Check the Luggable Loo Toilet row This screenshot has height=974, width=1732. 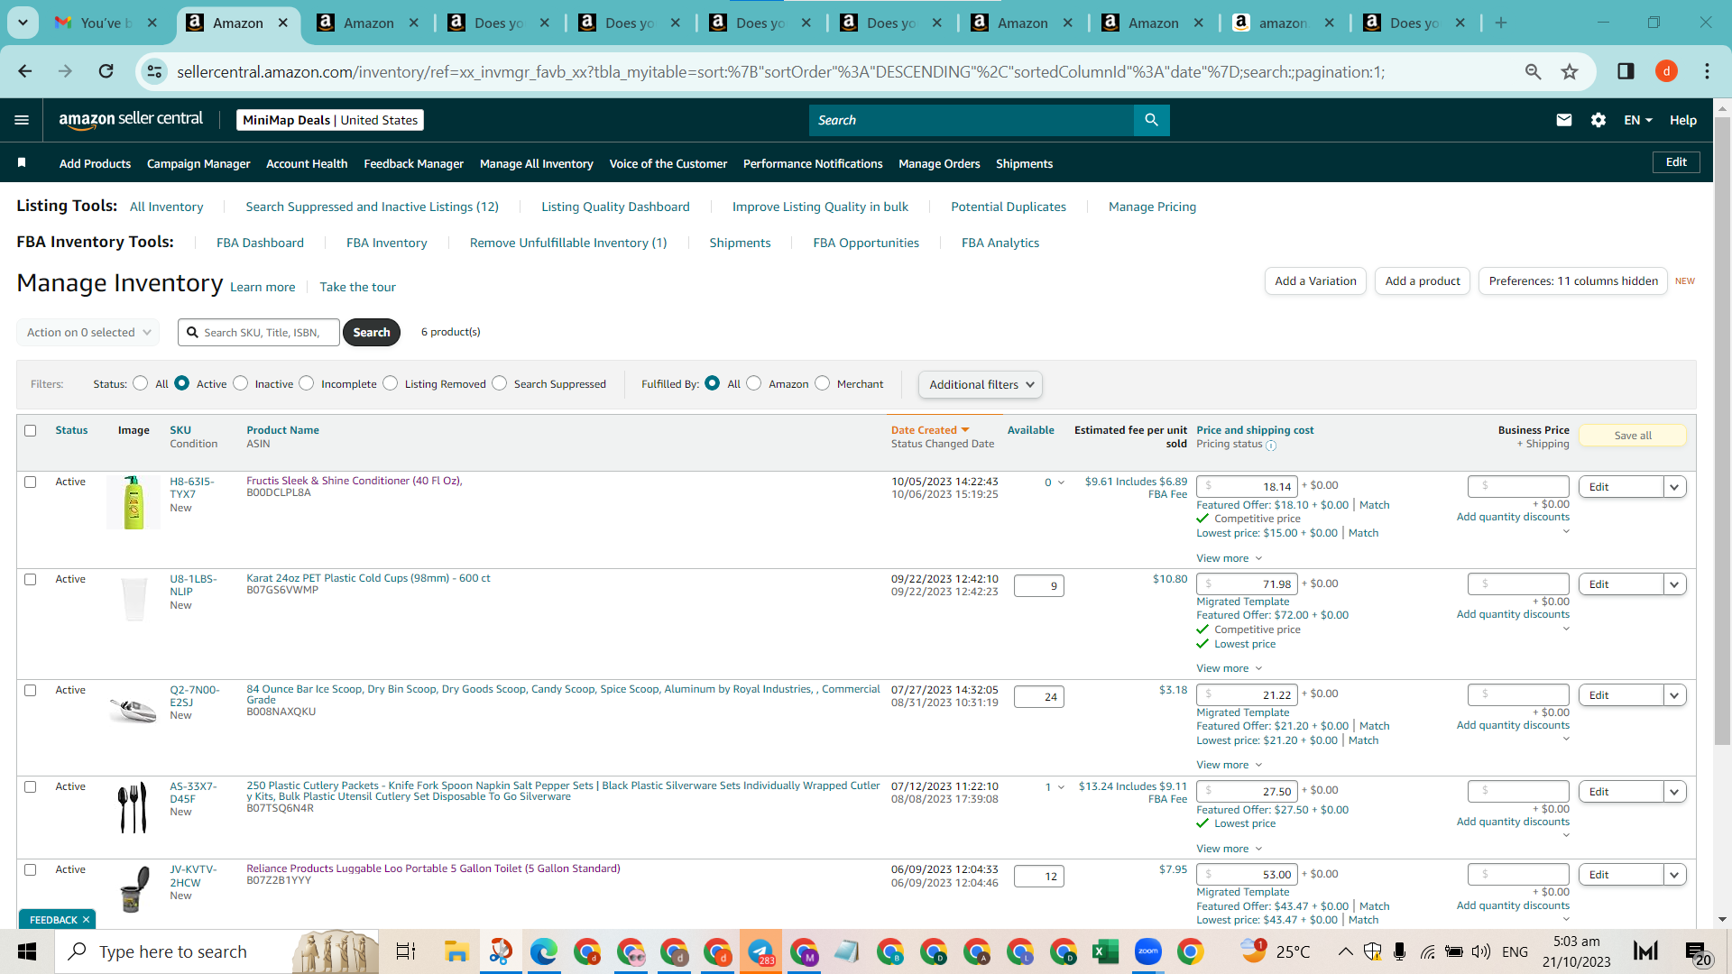pyautogui.click(x=31, y=870)
